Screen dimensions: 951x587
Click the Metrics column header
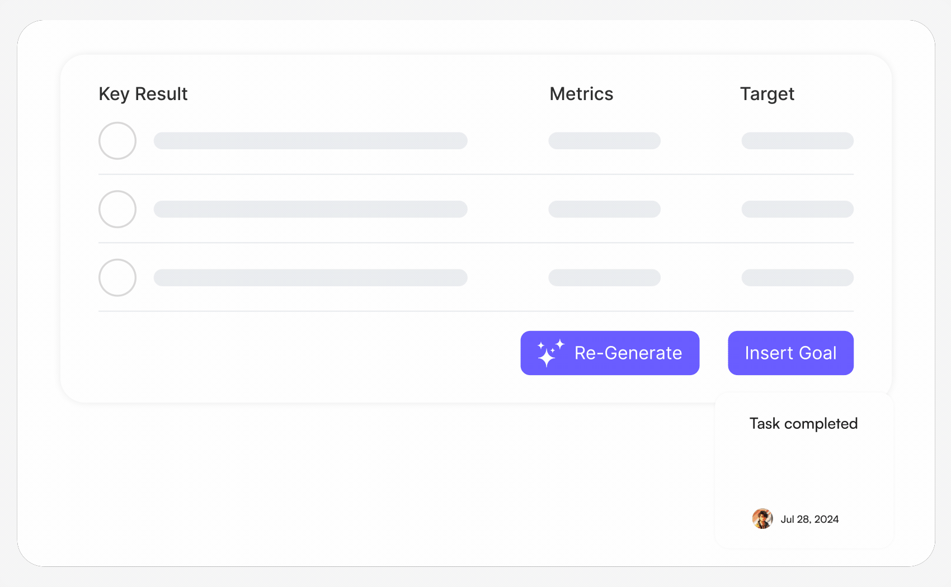pos(581,94)
